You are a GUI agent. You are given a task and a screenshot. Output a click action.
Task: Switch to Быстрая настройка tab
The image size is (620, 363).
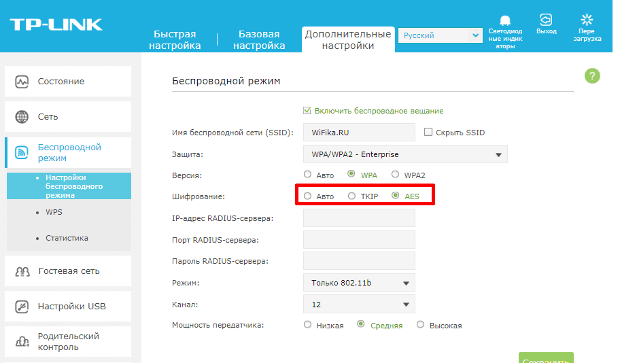(175, 39)
